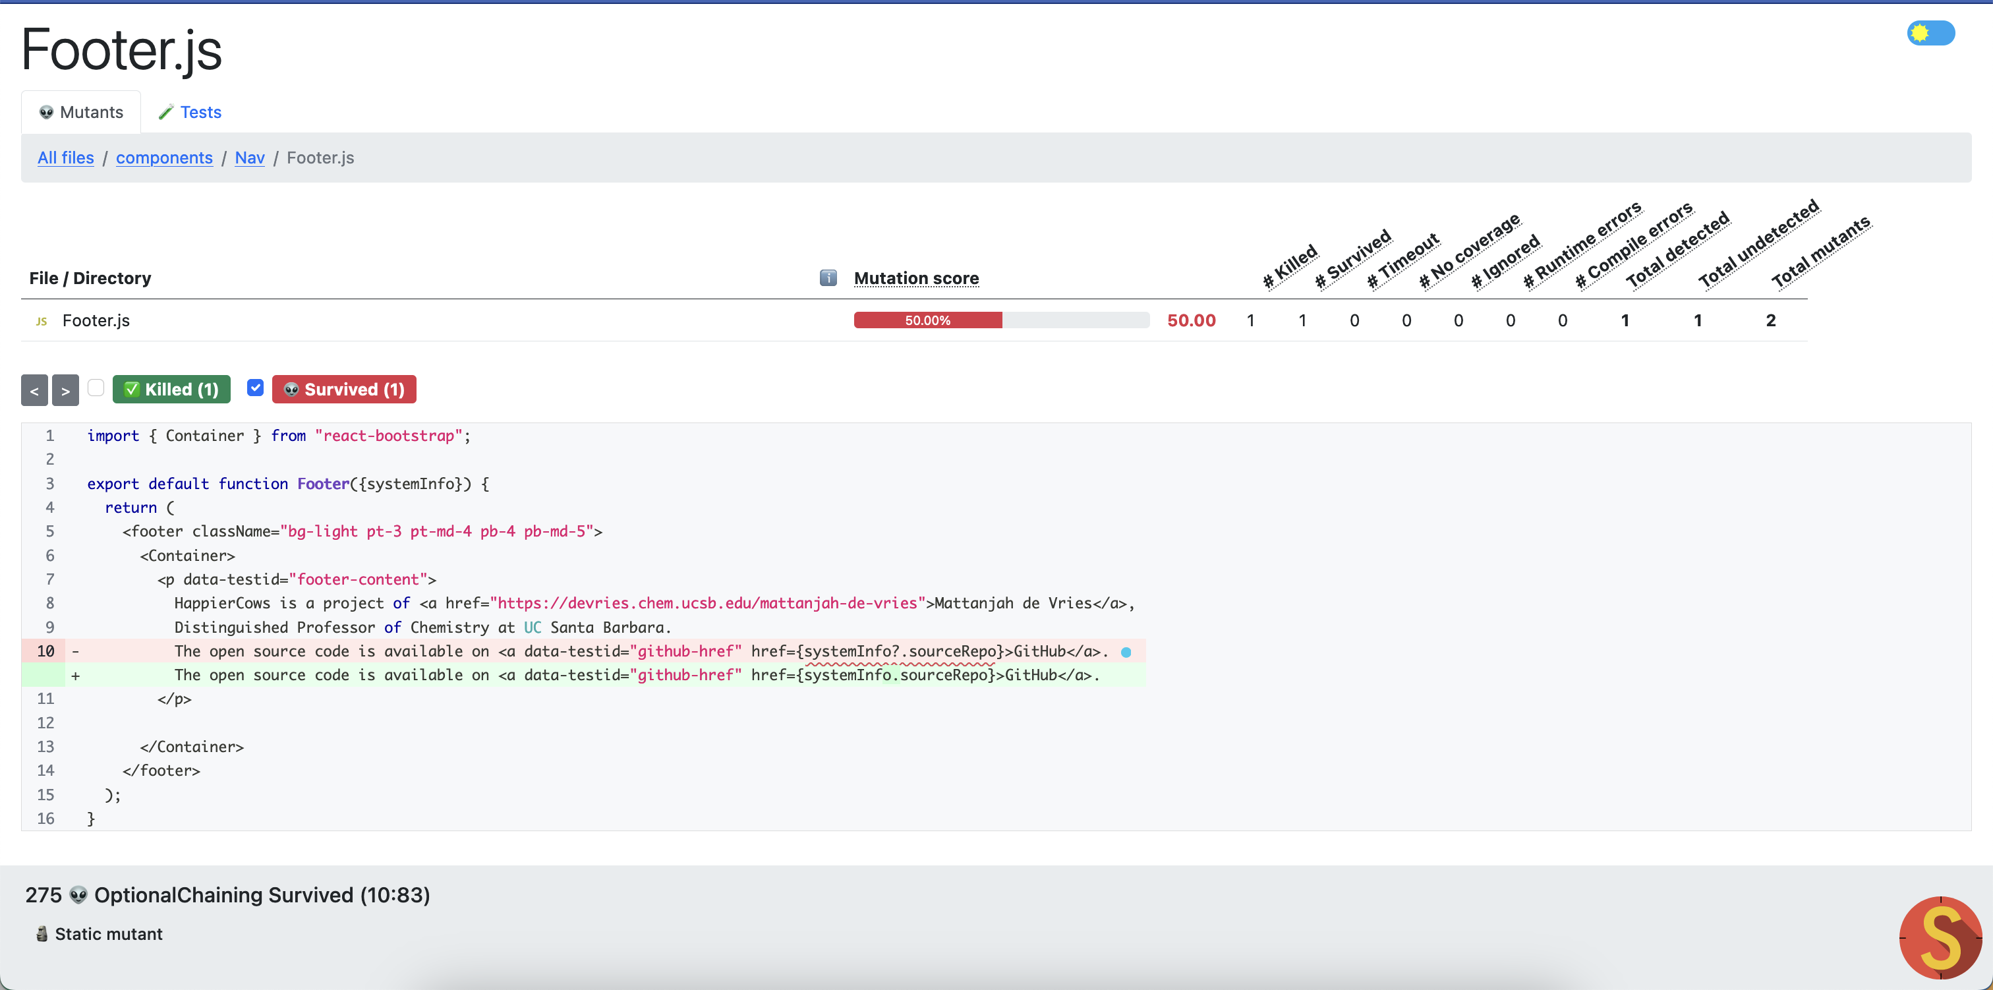Click the Stryker logo in the corner
Screen dimensions: 1993x990
click(1940, 937)
